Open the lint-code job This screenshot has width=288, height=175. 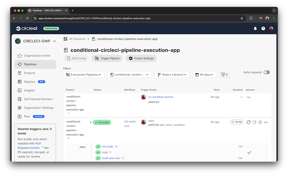tap(108, 147)
